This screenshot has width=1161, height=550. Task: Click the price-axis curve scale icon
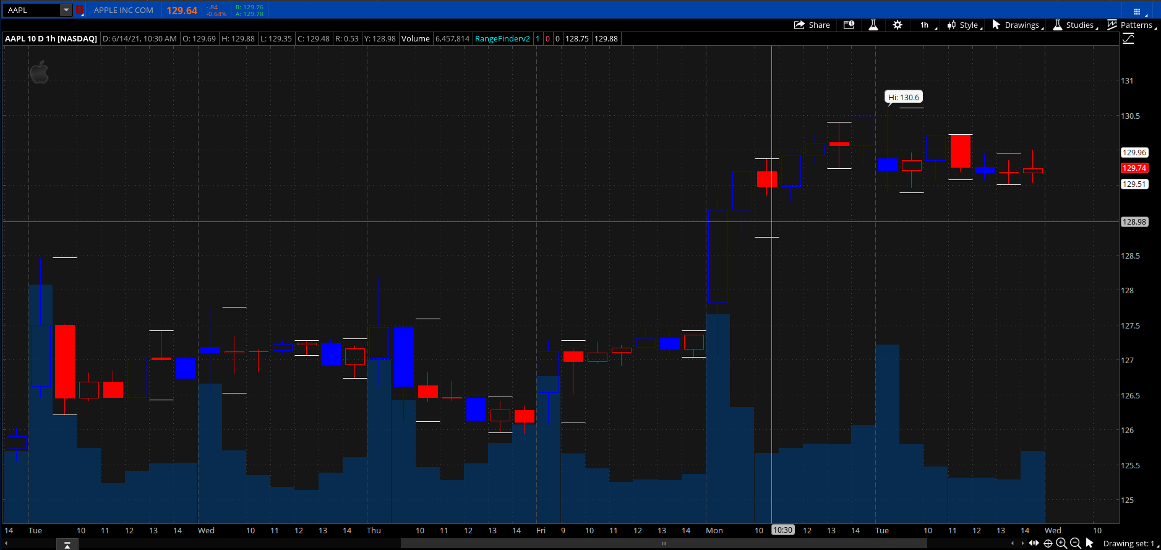click(x=1128, y=38)
